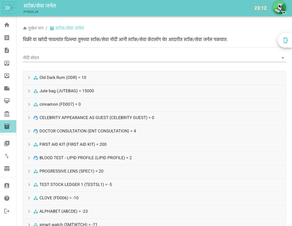Click the floating document settings icon
The image size is (292, 226).
[285, 40]
